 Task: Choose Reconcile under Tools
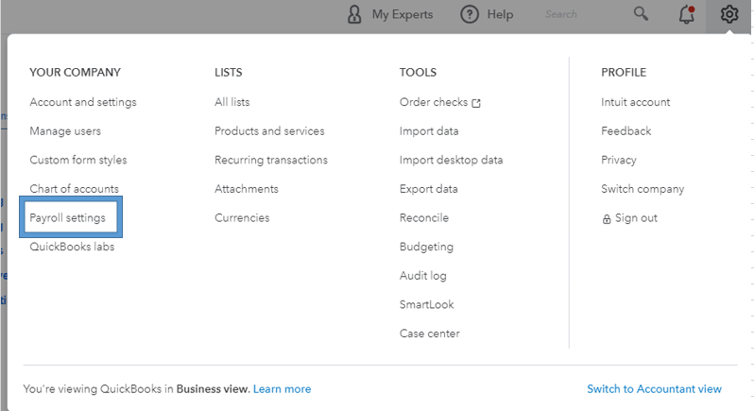pyautogui.click(x=424, y=218)
